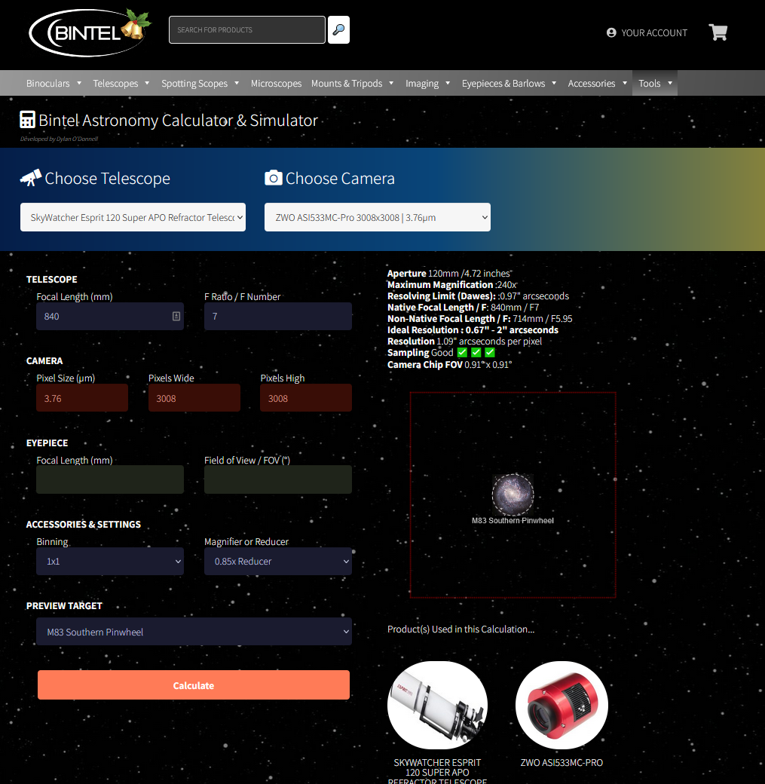Click ZWO ASI533MC-PRO product title link
The width and height of the screenshot is (765, 784).
(x=562, y=762)
